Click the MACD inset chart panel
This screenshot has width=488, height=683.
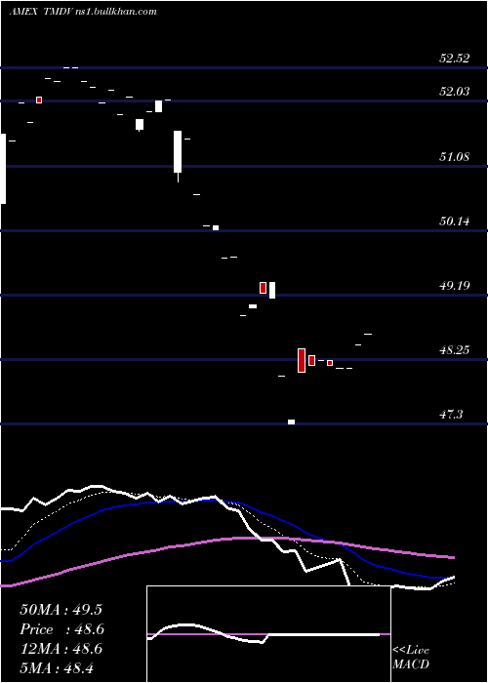click(x=268, y=634)
